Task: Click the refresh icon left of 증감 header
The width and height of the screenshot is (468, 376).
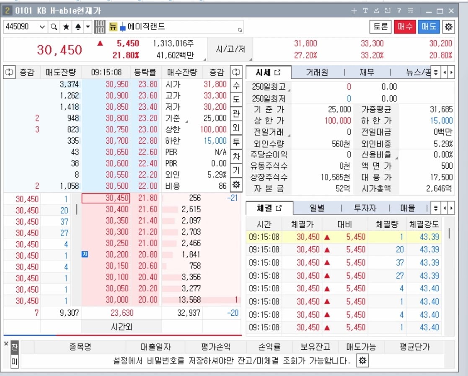Action: click(9, 72)
